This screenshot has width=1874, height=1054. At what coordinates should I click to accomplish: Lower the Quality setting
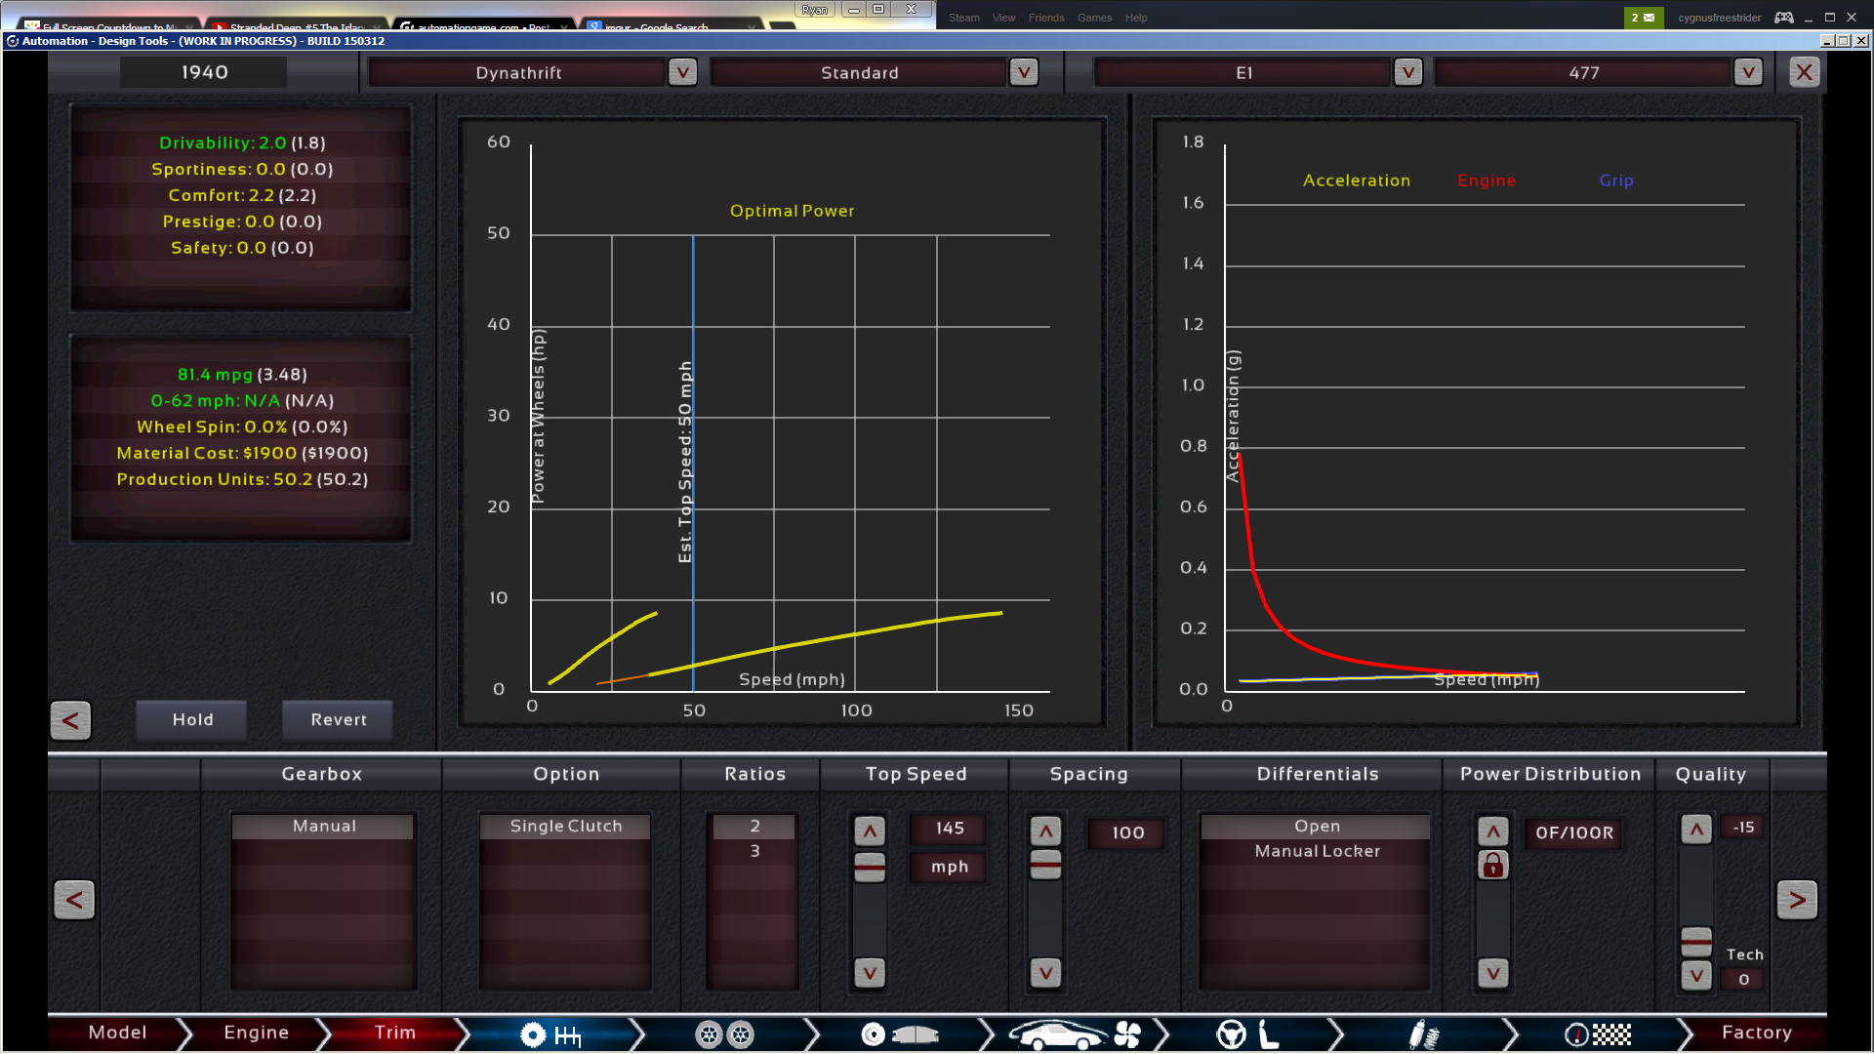(1696, 975)
